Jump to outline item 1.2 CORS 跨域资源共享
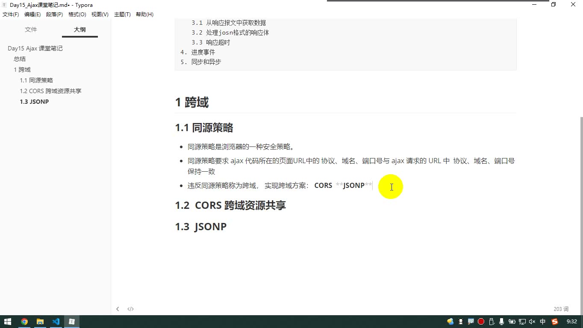The image size is (583, 328). coord(50,91)
